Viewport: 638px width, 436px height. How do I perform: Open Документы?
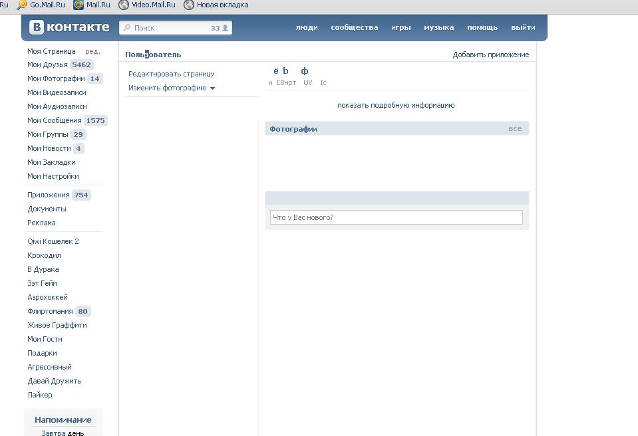coord(47,209)
